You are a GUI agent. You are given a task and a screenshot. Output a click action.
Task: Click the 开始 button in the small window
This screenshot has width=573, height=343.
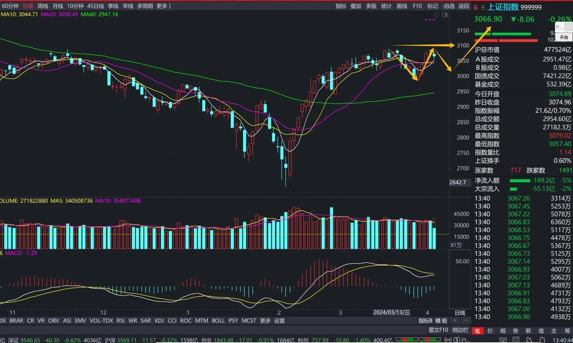click(564, 38)
